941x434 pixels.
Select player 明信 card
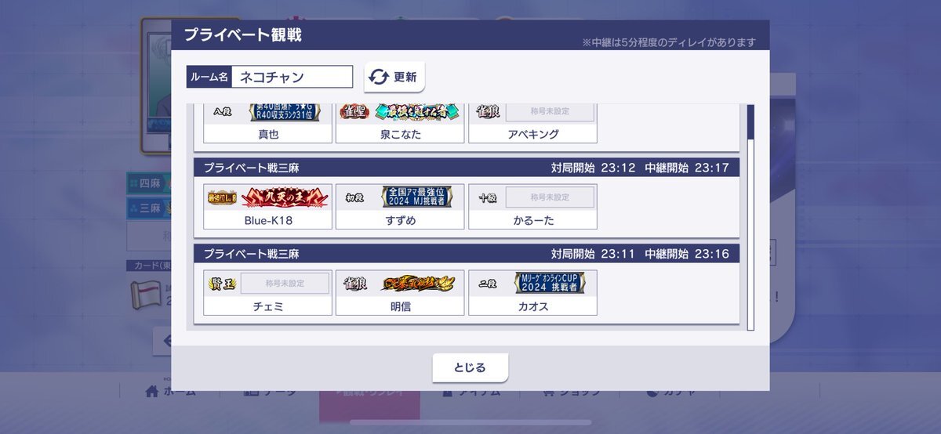click(x=401, y=293)
